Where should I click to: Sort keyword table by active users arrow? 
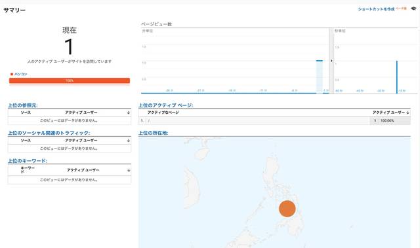(x=129, y=170)
